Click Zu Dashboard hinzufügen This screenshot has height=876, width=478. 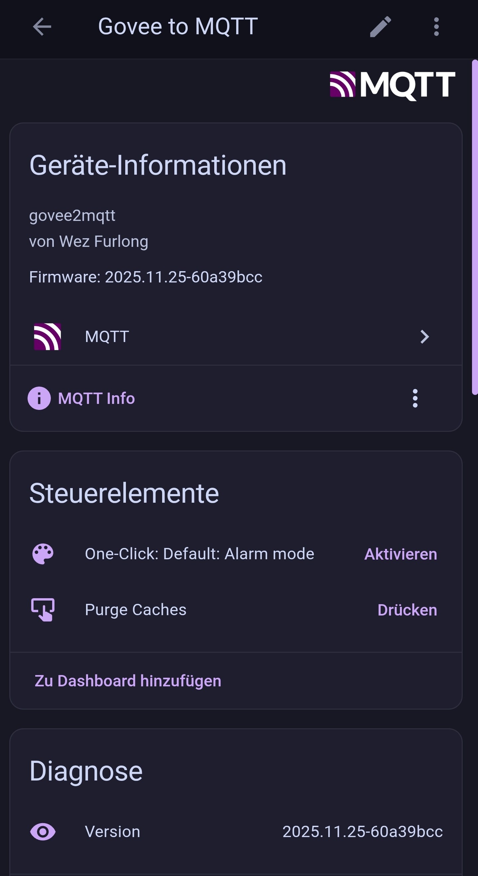coord(128,681)
